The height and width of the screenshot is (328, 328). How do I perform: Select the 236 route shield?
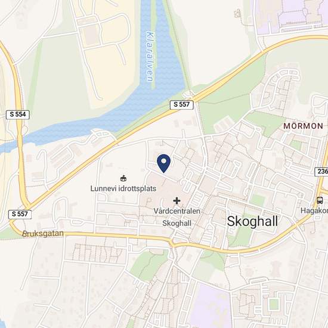point(321,172)
